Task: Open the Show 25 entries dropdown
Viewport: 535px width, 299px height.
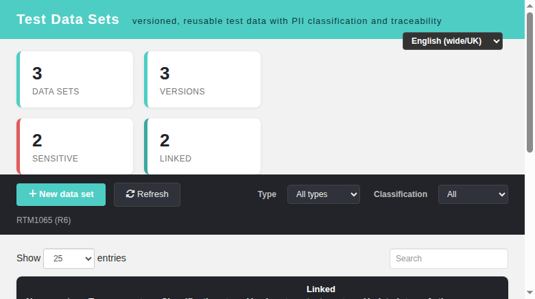Action: [69, 259]
